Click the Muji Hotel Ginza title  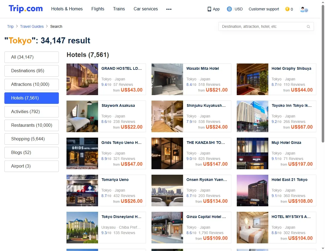pos(286,143)
